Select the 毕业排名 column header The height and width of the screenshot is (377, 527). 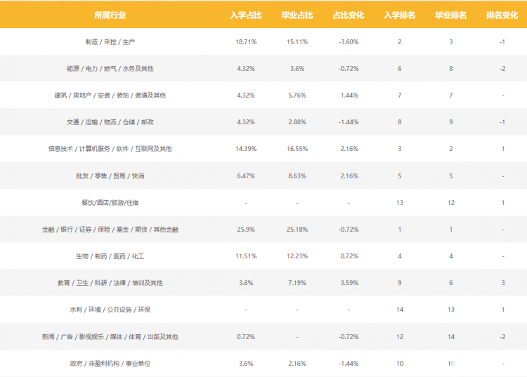(x=450, y=15)
